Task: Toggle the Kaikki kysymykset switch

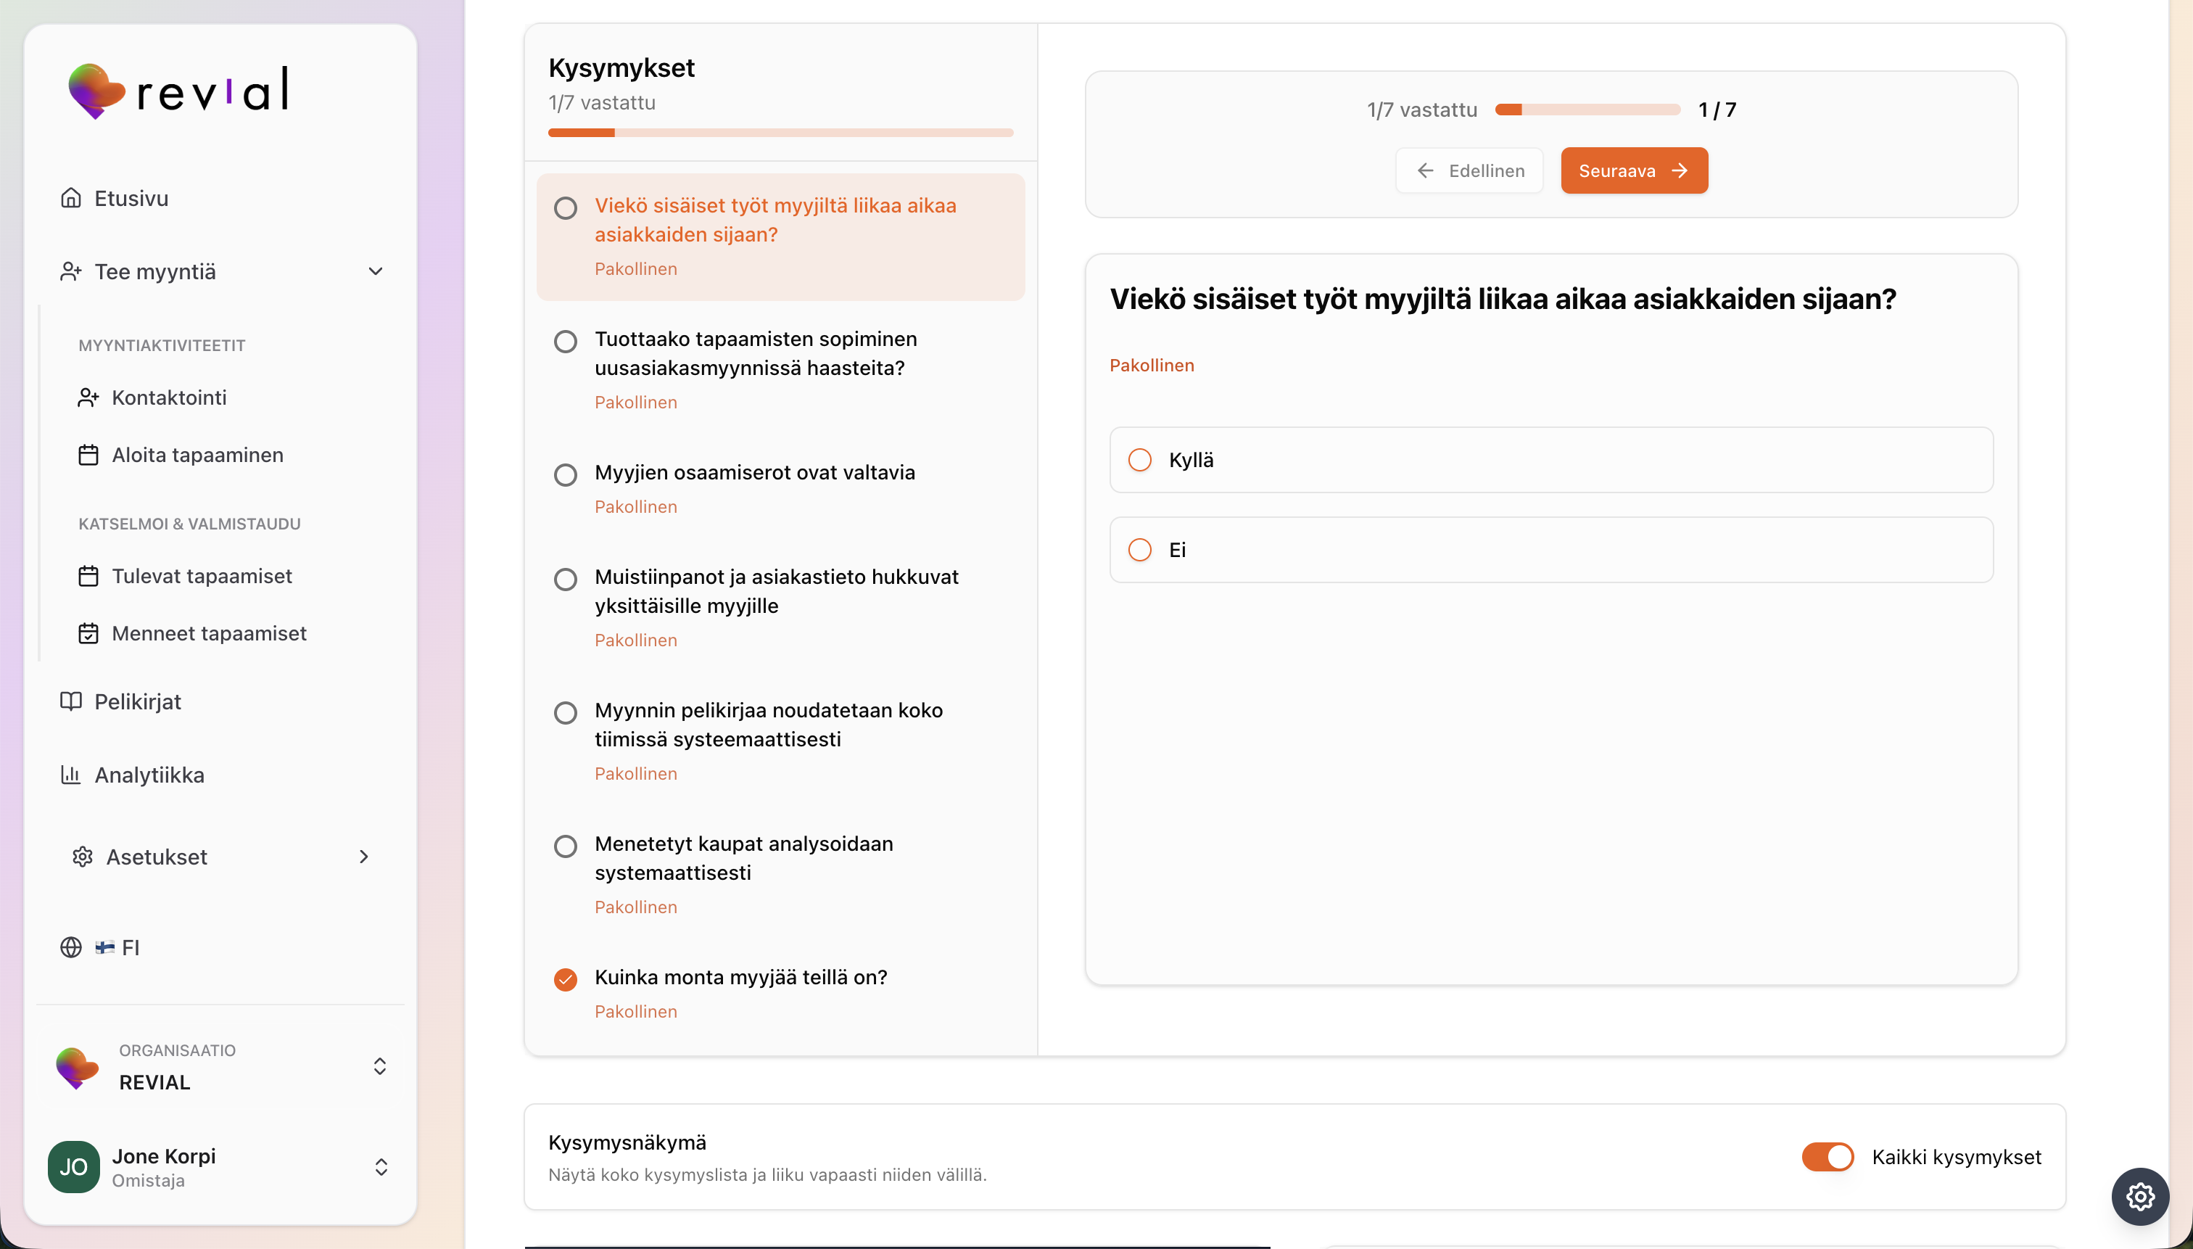Action: coord(1827,1157)
